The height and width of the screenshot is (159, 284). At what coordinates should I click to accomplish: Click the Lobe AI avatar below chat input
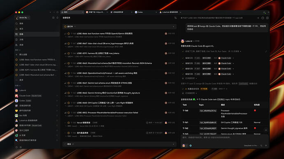[184, 145]
